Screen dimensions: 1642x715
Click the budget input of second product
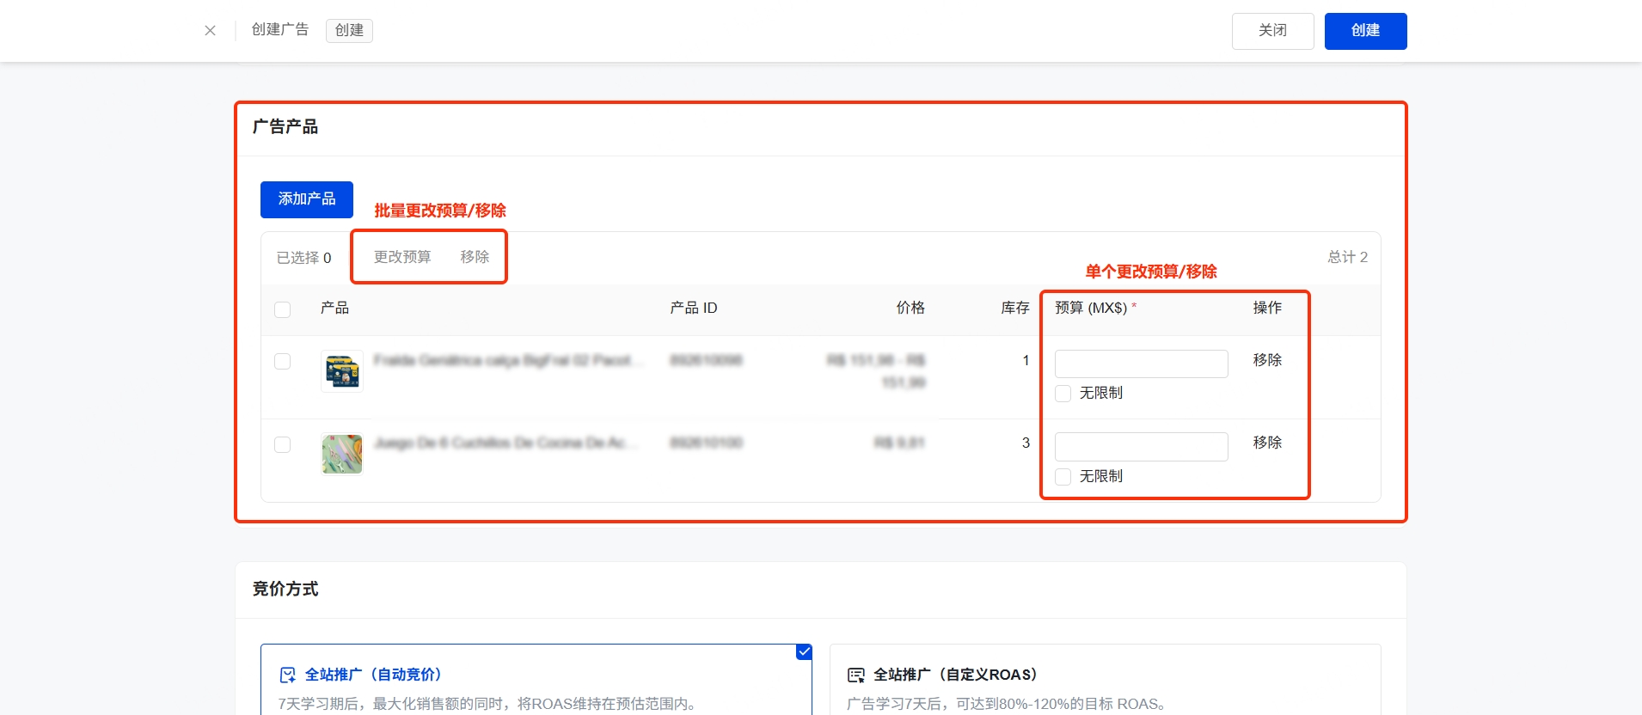1141,447
